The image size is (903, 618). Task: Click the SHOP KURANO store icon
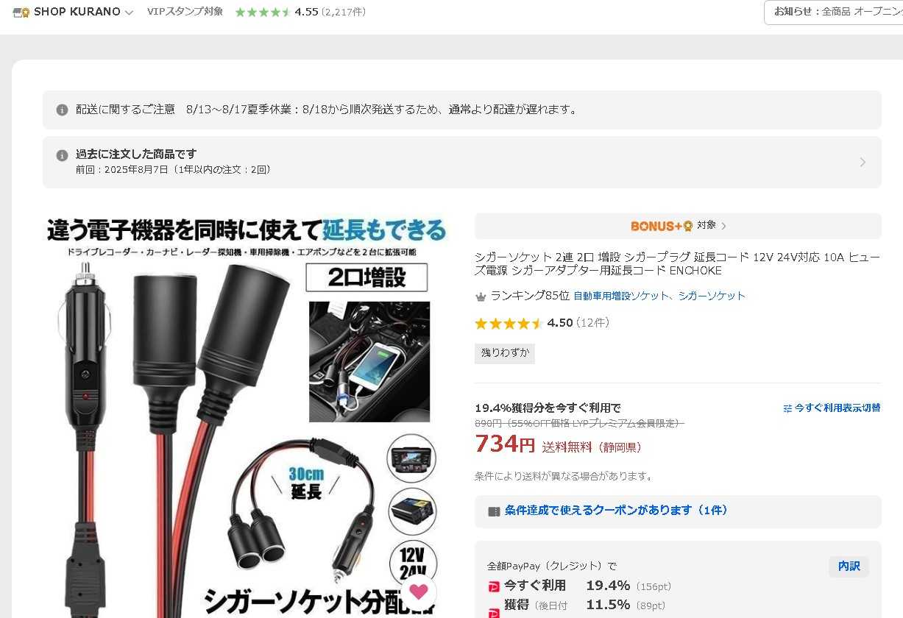pos(21,13)
